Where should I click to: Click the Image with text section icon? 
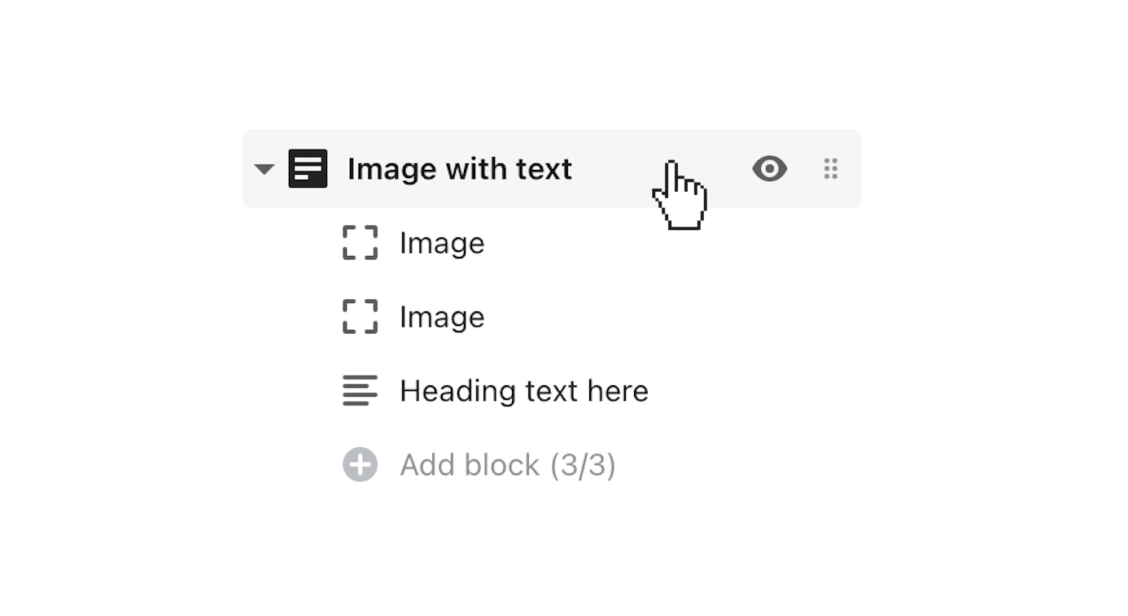click(x=308, y=169)
